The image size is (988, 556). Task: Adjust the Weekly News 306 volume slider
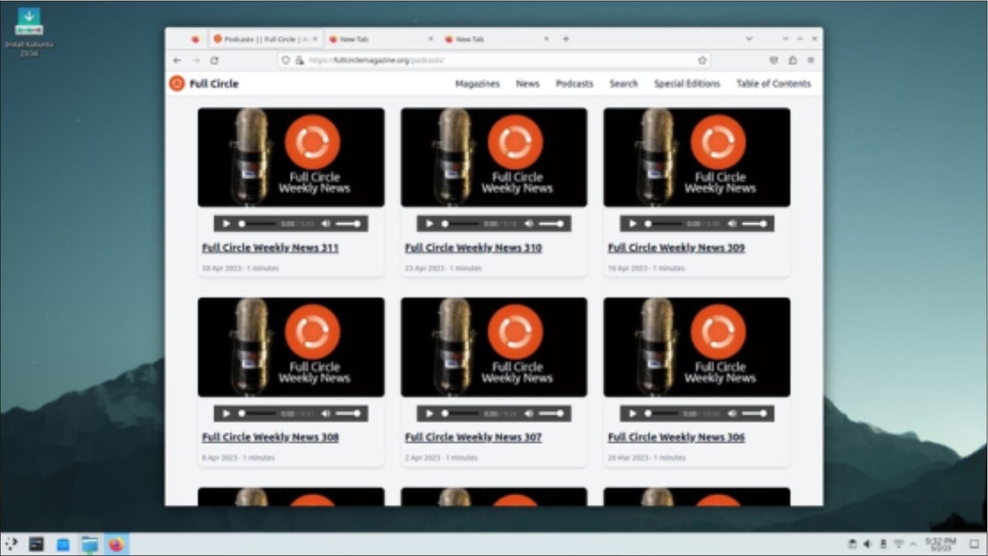754,413
